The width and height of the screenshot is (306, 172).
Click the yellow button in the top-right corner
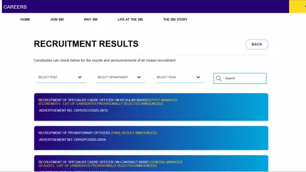click(x=297, y=6)
